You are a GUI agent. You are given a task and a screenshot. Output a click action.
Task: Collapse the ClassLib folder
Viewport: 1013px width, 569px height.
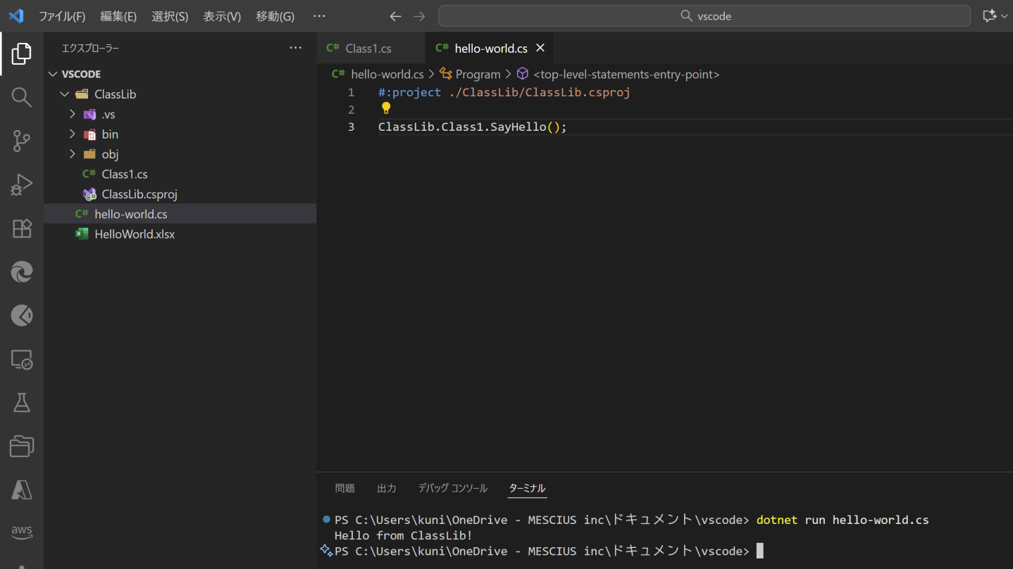[65, 94]
